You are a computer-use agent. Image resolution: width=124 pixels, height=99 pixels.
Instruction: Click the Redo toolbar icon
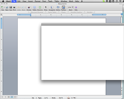click(23, 7)
